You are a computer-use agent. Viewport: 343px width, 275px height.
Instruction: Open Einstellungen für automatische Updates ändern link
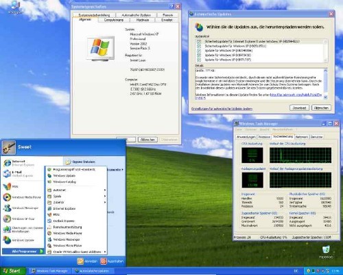click(222, 109)
